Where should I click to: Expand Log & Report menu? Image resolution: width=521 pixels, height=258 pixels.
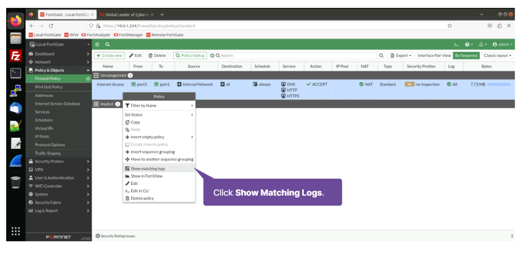[59, 211]
